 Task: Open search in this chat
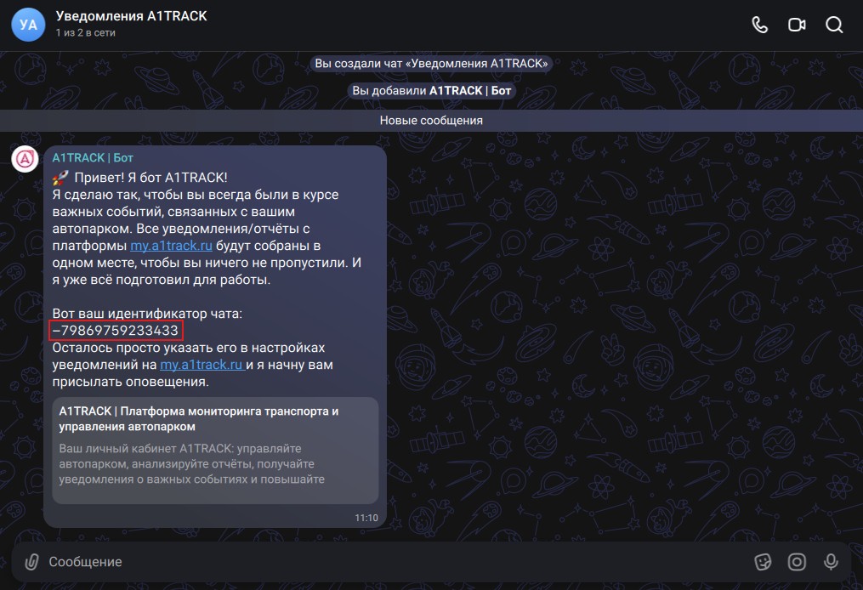[x=834, y=25]
